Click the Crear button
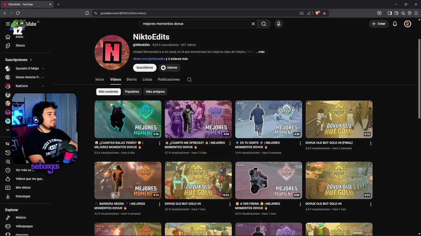The width and height of the screenshot is (421, 236). coord(379,24)
